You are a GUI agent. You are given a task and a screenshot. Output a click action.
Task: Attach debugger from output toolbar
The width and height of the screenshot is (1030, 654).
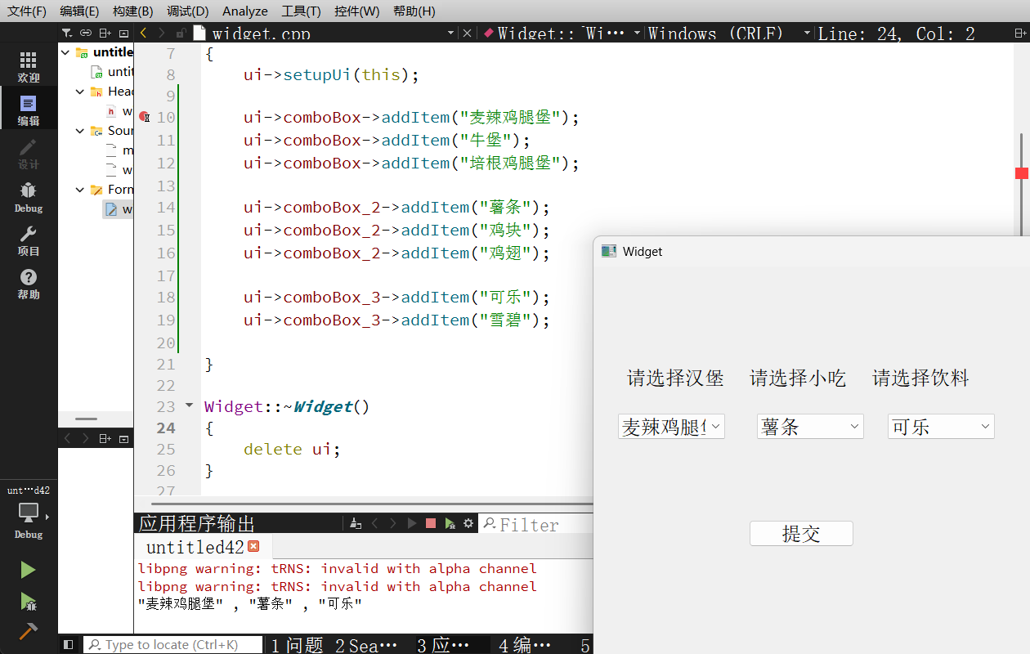(450, 523)
